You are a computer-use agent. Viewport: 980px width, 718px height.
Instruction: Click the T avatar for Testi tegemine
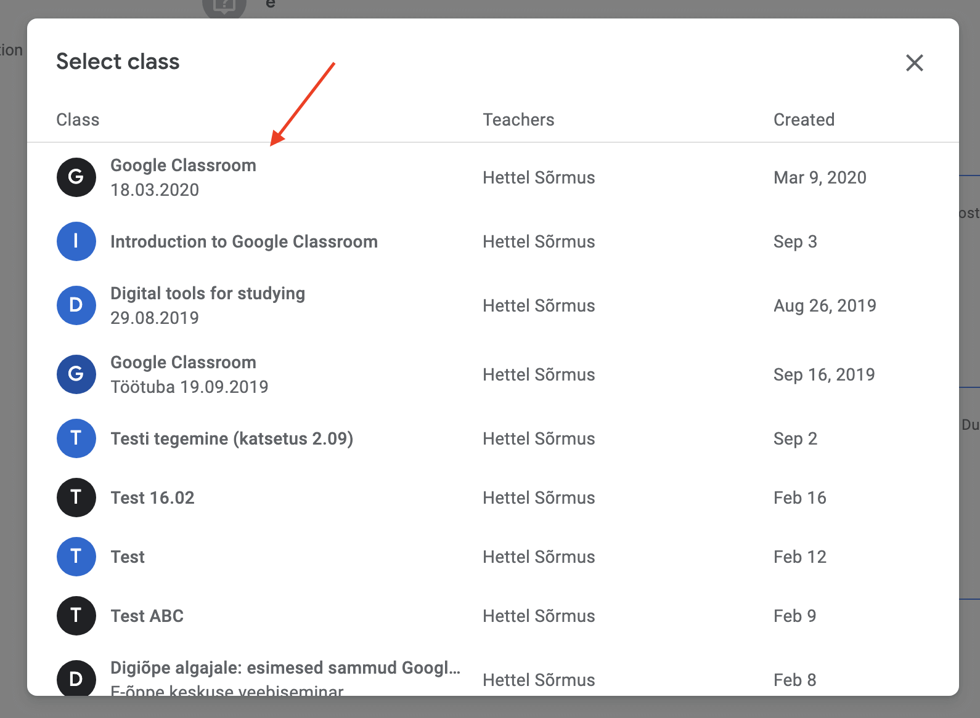coord(76,438)
